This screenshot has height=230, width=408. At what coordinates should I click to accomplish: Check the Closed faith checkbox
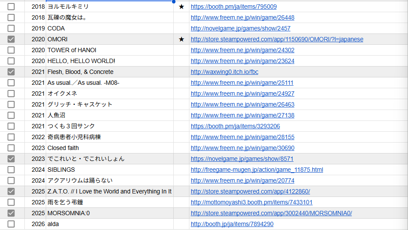tap(11, 148)
